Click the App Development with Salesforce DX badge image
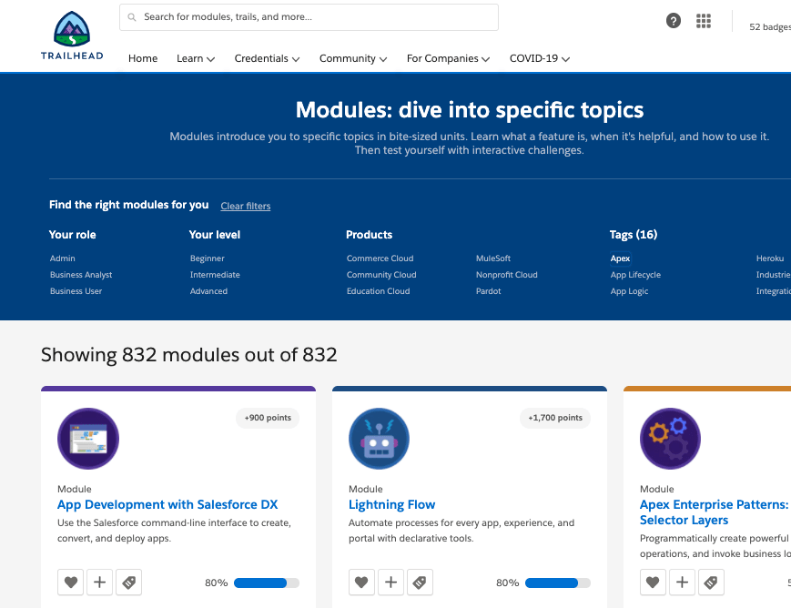 tap(88, 439)
